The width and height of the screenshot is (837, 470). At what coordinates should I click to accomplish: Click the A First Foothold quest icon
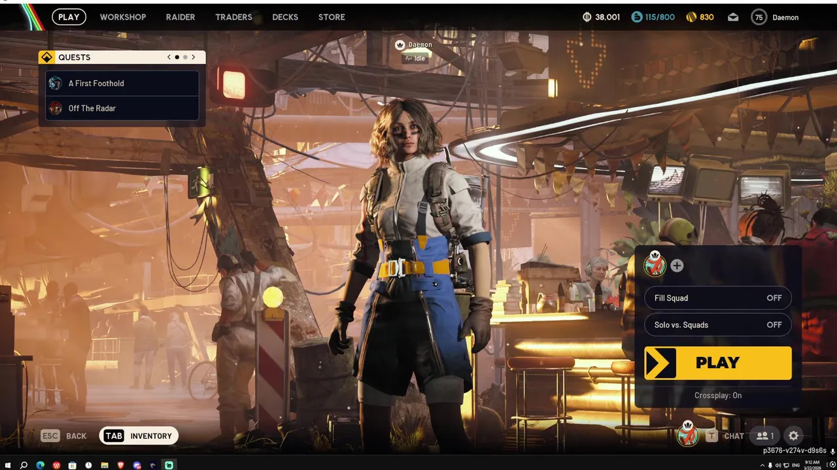click(x=56, y=84)
